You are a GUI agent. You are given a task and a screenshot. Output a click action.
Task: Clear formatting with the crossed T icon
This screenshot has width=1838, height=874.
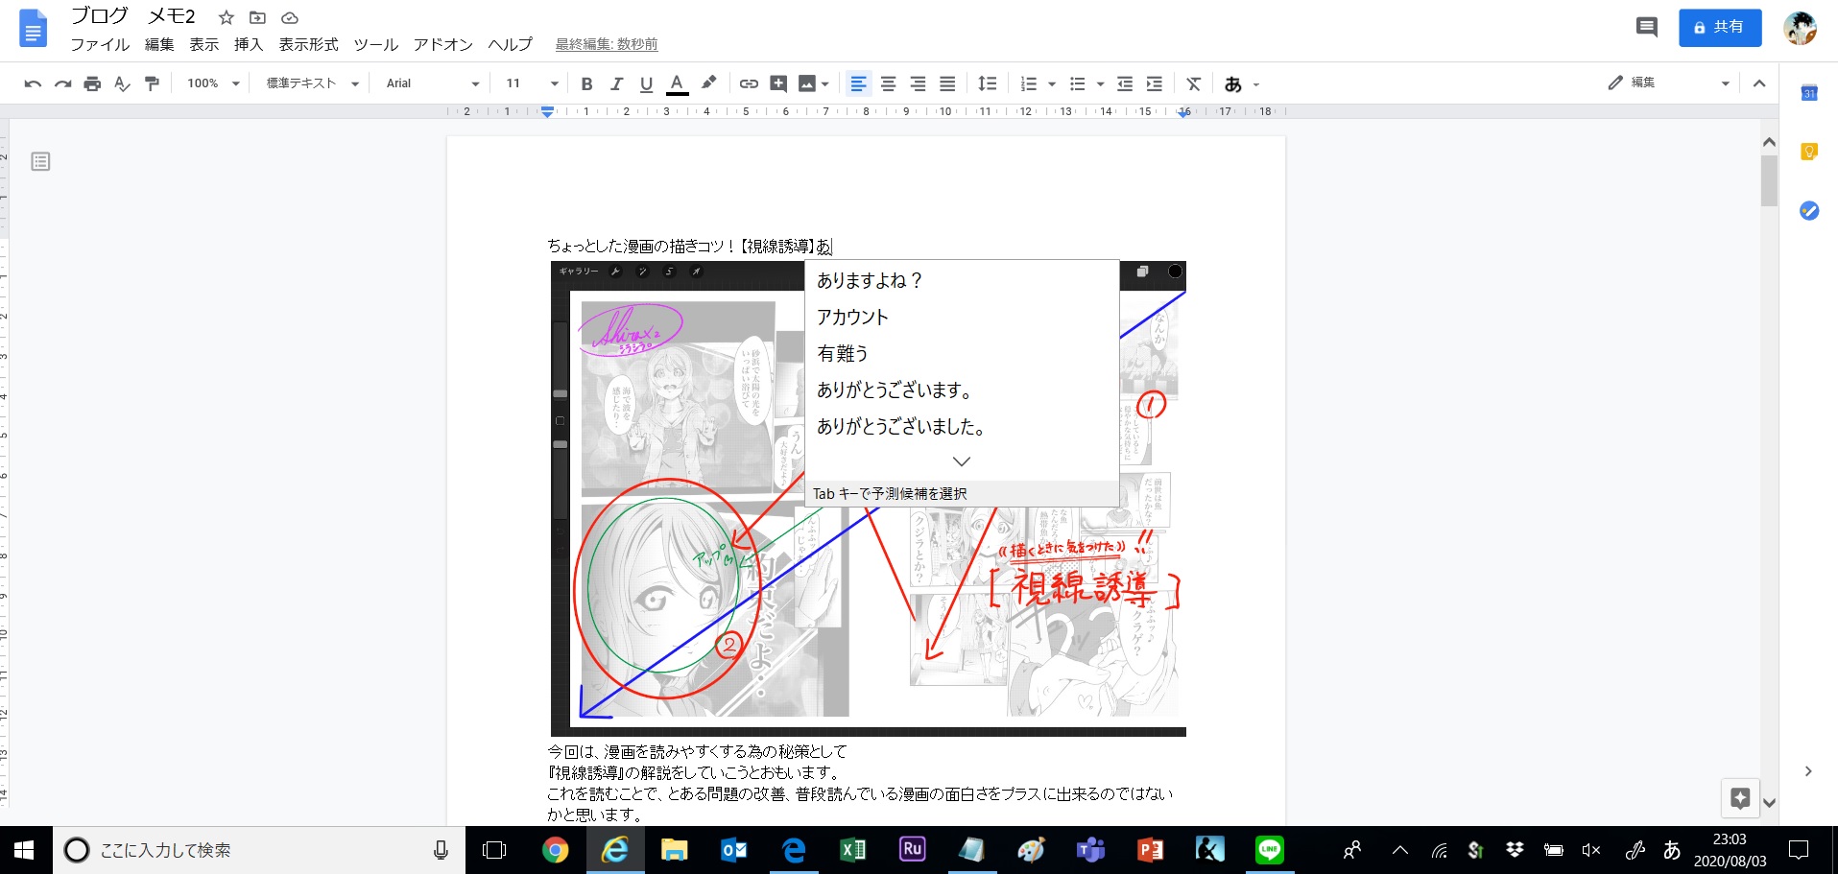(x=1194, y=83)
